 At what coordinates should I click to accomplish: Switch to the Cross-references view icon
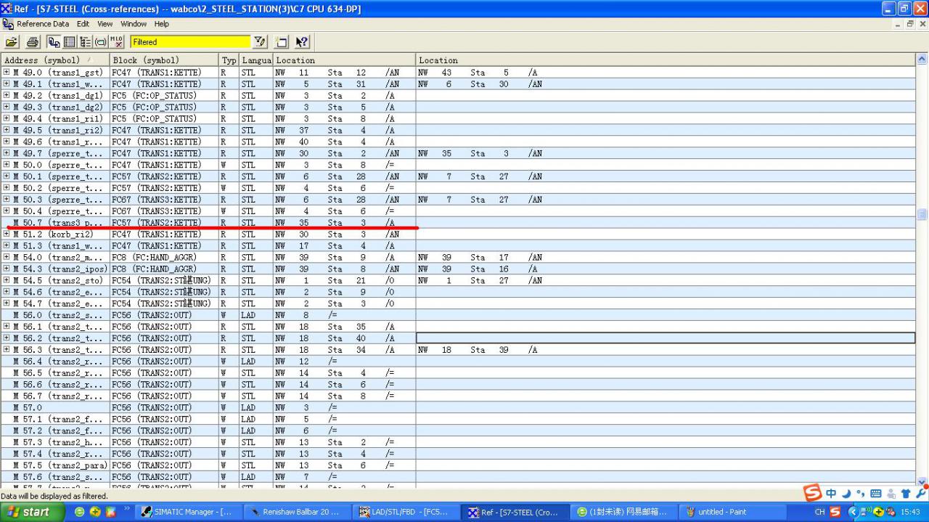[54, 42]
